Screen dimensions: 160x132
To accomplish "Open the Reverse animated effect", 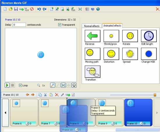I will tap(93, 36).
